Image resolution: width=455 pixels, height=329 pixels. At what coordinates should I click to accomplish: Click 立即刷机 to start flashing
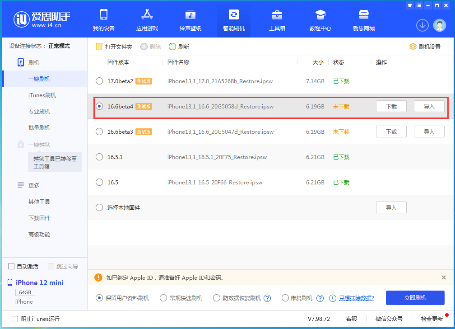coord(415,298)
